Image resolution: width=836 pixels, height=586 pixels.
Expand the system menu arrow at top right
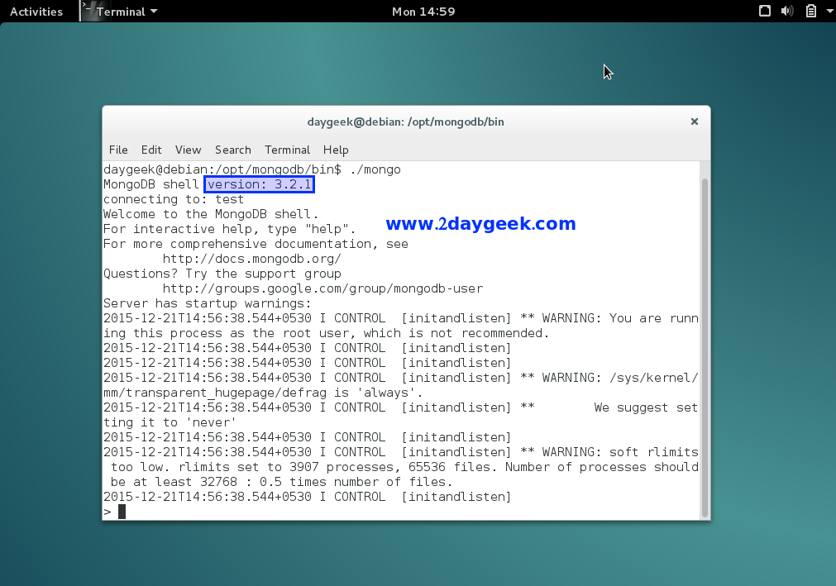tap(829, 11)
